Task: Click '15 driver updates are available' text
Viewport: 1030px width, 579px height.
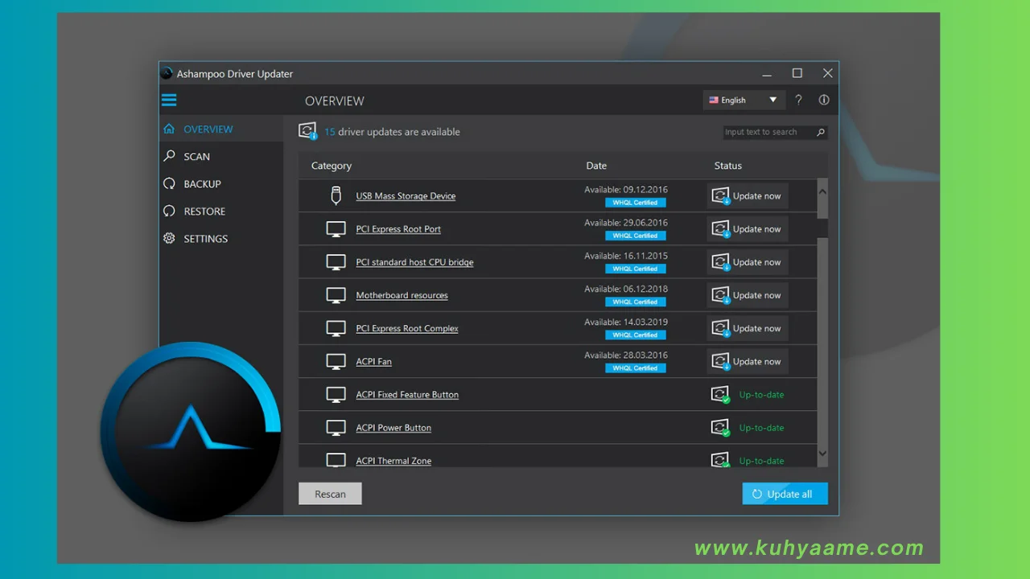Action: (x=392, y=132)
